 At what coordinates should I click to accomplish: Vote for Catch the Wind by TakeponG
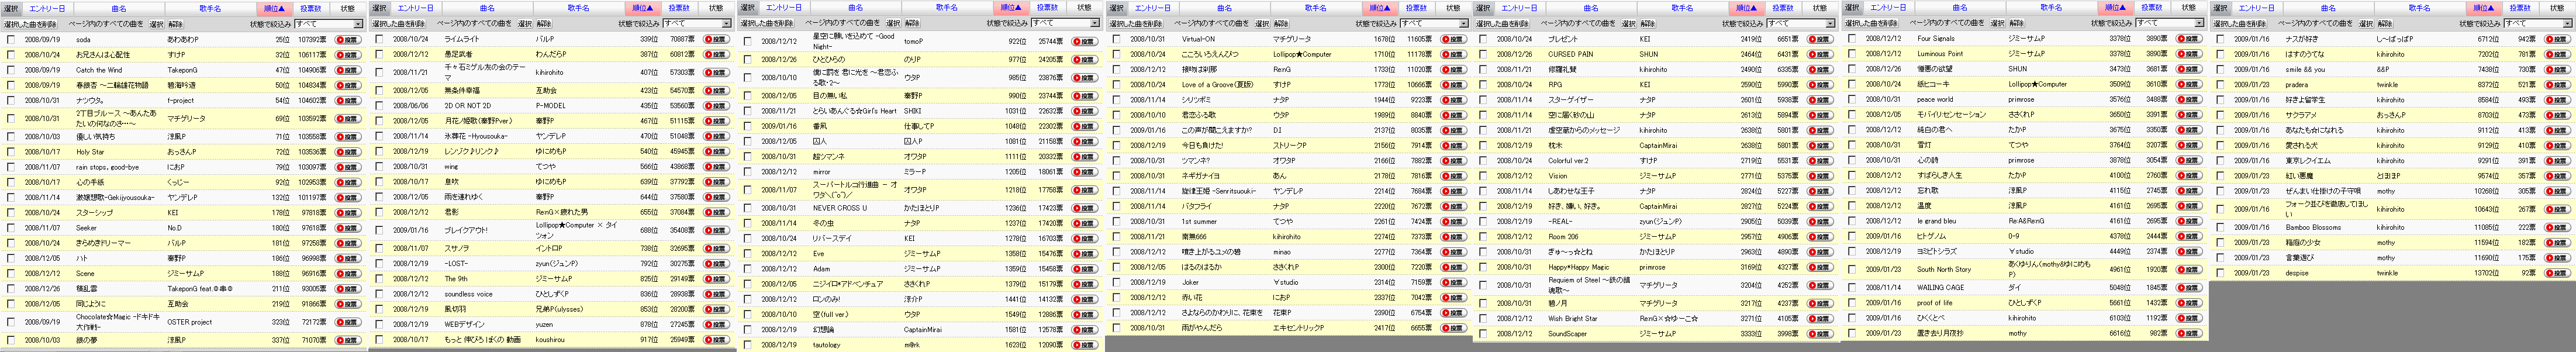click(x=347, y=70)
